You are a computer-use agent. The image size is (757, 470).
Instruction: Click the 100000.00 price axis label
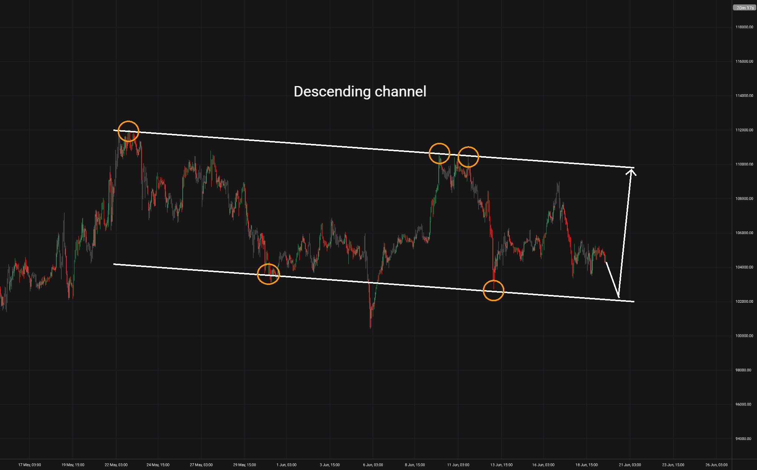(744, 336)
